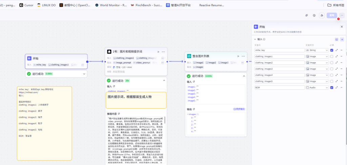
Task: Expand settings icon for clothing_images4 row
Action: [336, 75]
